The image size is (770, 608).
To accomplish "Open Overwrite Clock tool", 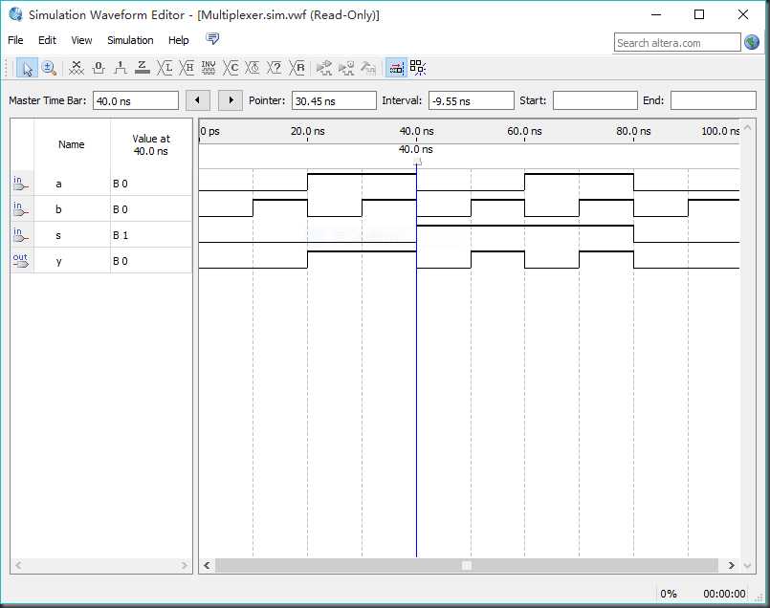I will tap(253, 68).
